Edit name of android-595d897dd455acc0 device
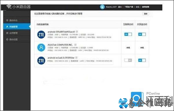Image resolution: width=174 pixels, height=111 pixels. 77,32
